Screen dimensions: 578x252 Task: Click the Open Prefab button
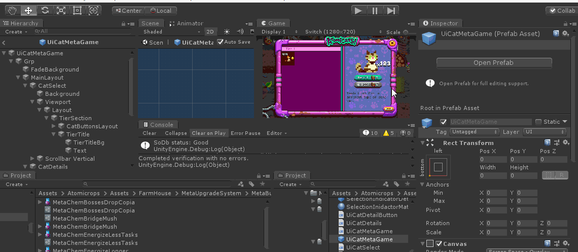click(x=494, y=63)
